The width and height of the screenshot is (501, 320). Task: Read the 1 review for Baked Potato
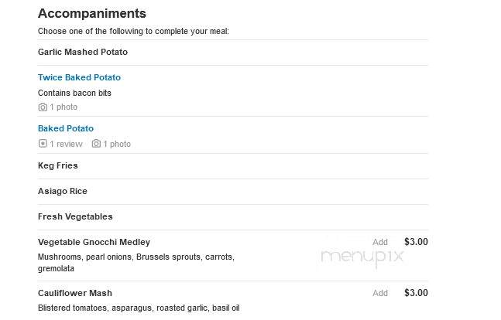coord(66,145)
